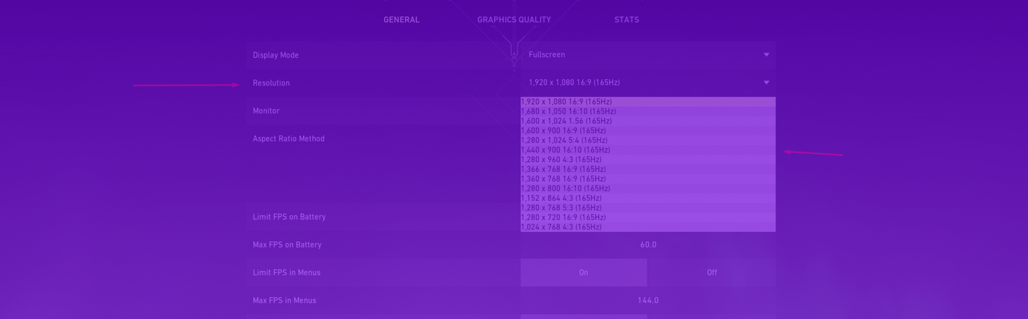1028x319 pixels.
Task: Turn Limit FPS in Menus Off
Action: click(712, 272)
